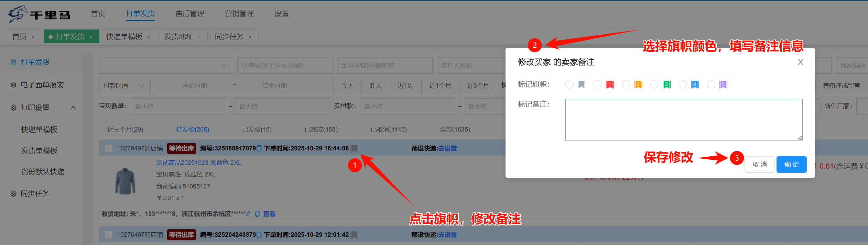
Task: Click the gear icon next to 电子面单报表
Action: tap(13, 85)
